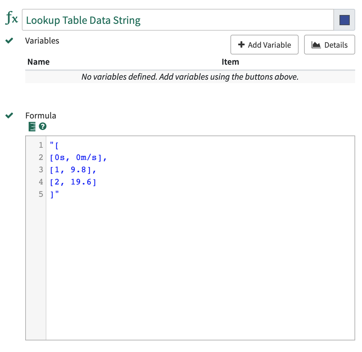This screenshot has width=362, height=352.
Task: Open the blue color swatch next to the title
Action: pos(345,20)
